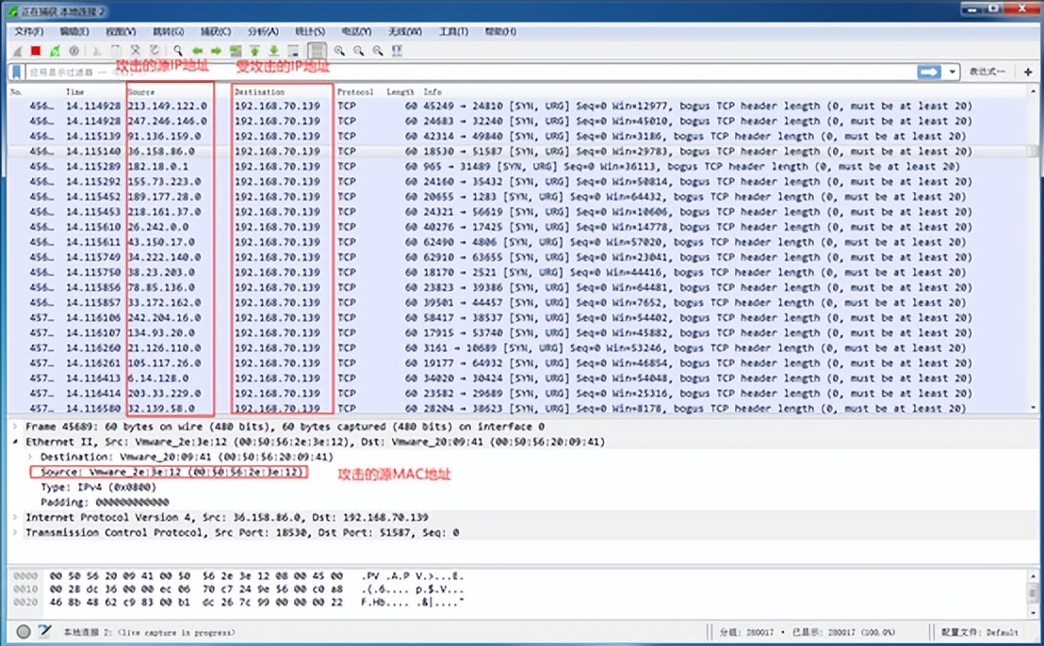Screen dimensions: 1044x646
Task: Restart the current capture using the green fin icon
Action: click(x=55, y=51)
